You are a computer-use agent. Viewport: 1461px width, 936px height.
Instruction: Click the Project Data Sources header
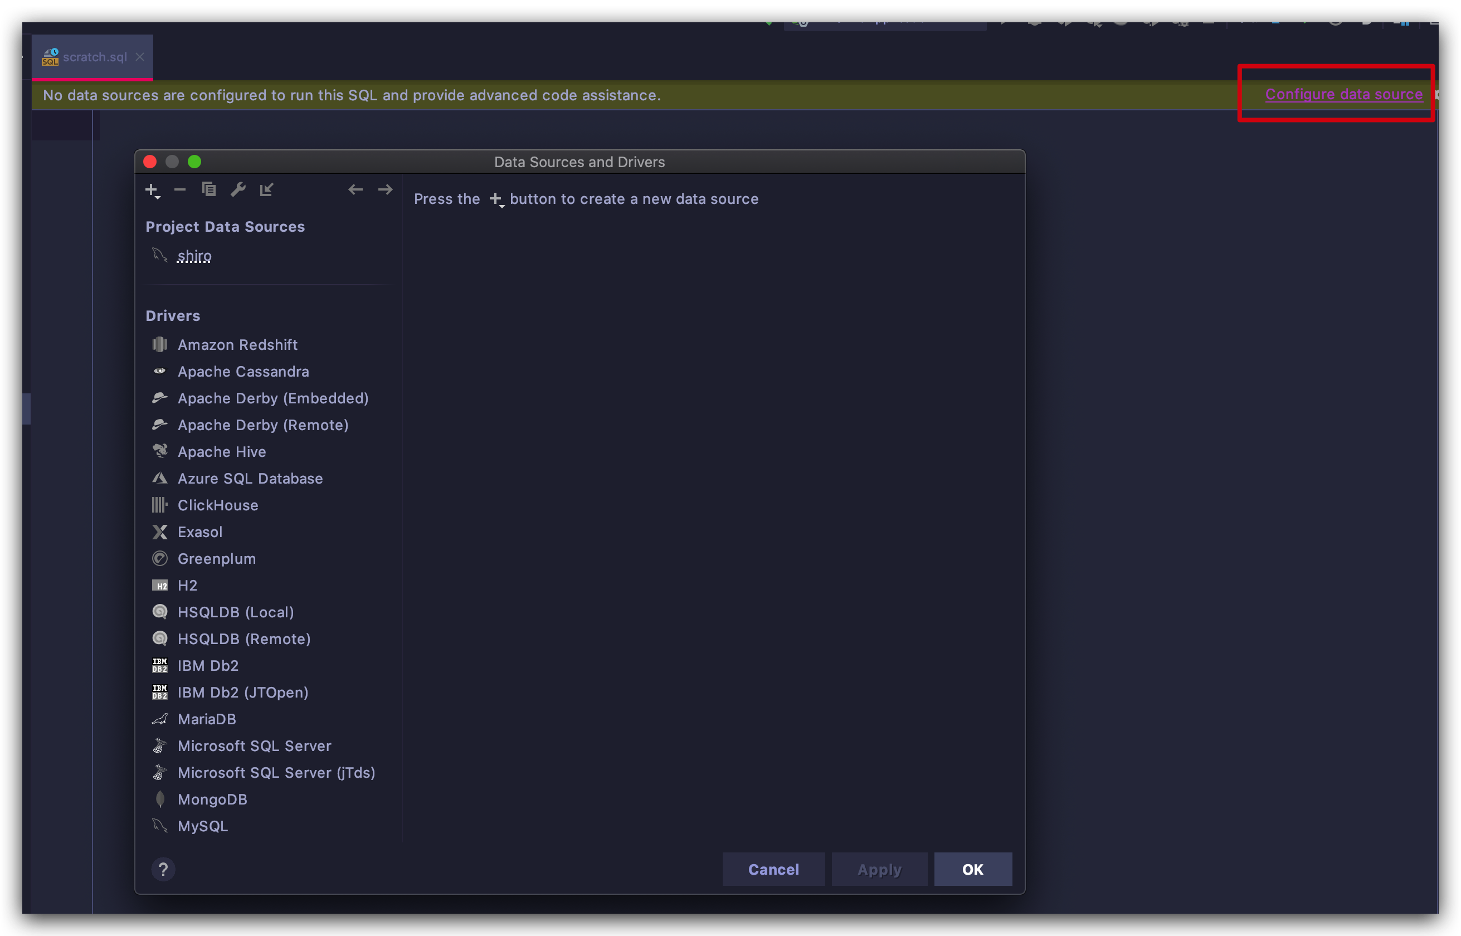pyautogui.click(x=225, y=227)
